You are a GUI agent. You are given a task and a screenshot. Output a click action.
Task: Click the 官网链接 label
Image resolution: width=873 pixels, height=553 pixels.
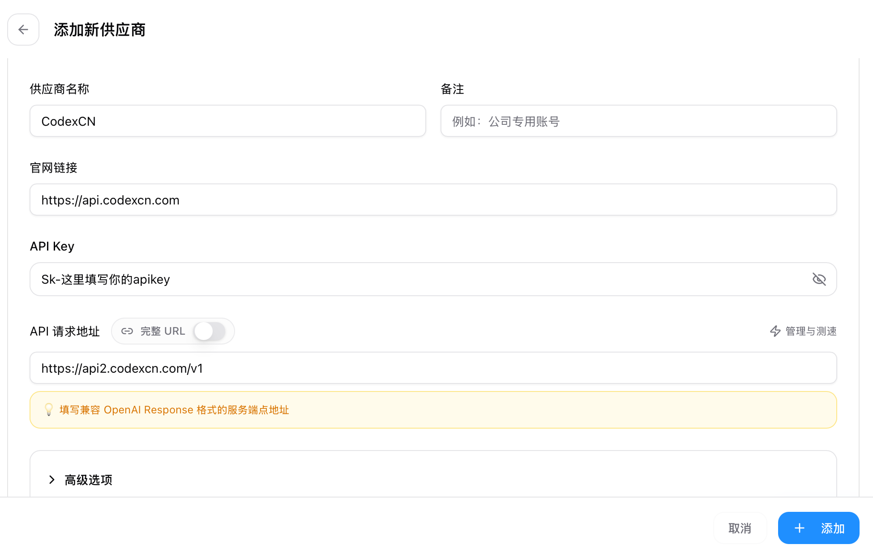(x=54, y=168)
